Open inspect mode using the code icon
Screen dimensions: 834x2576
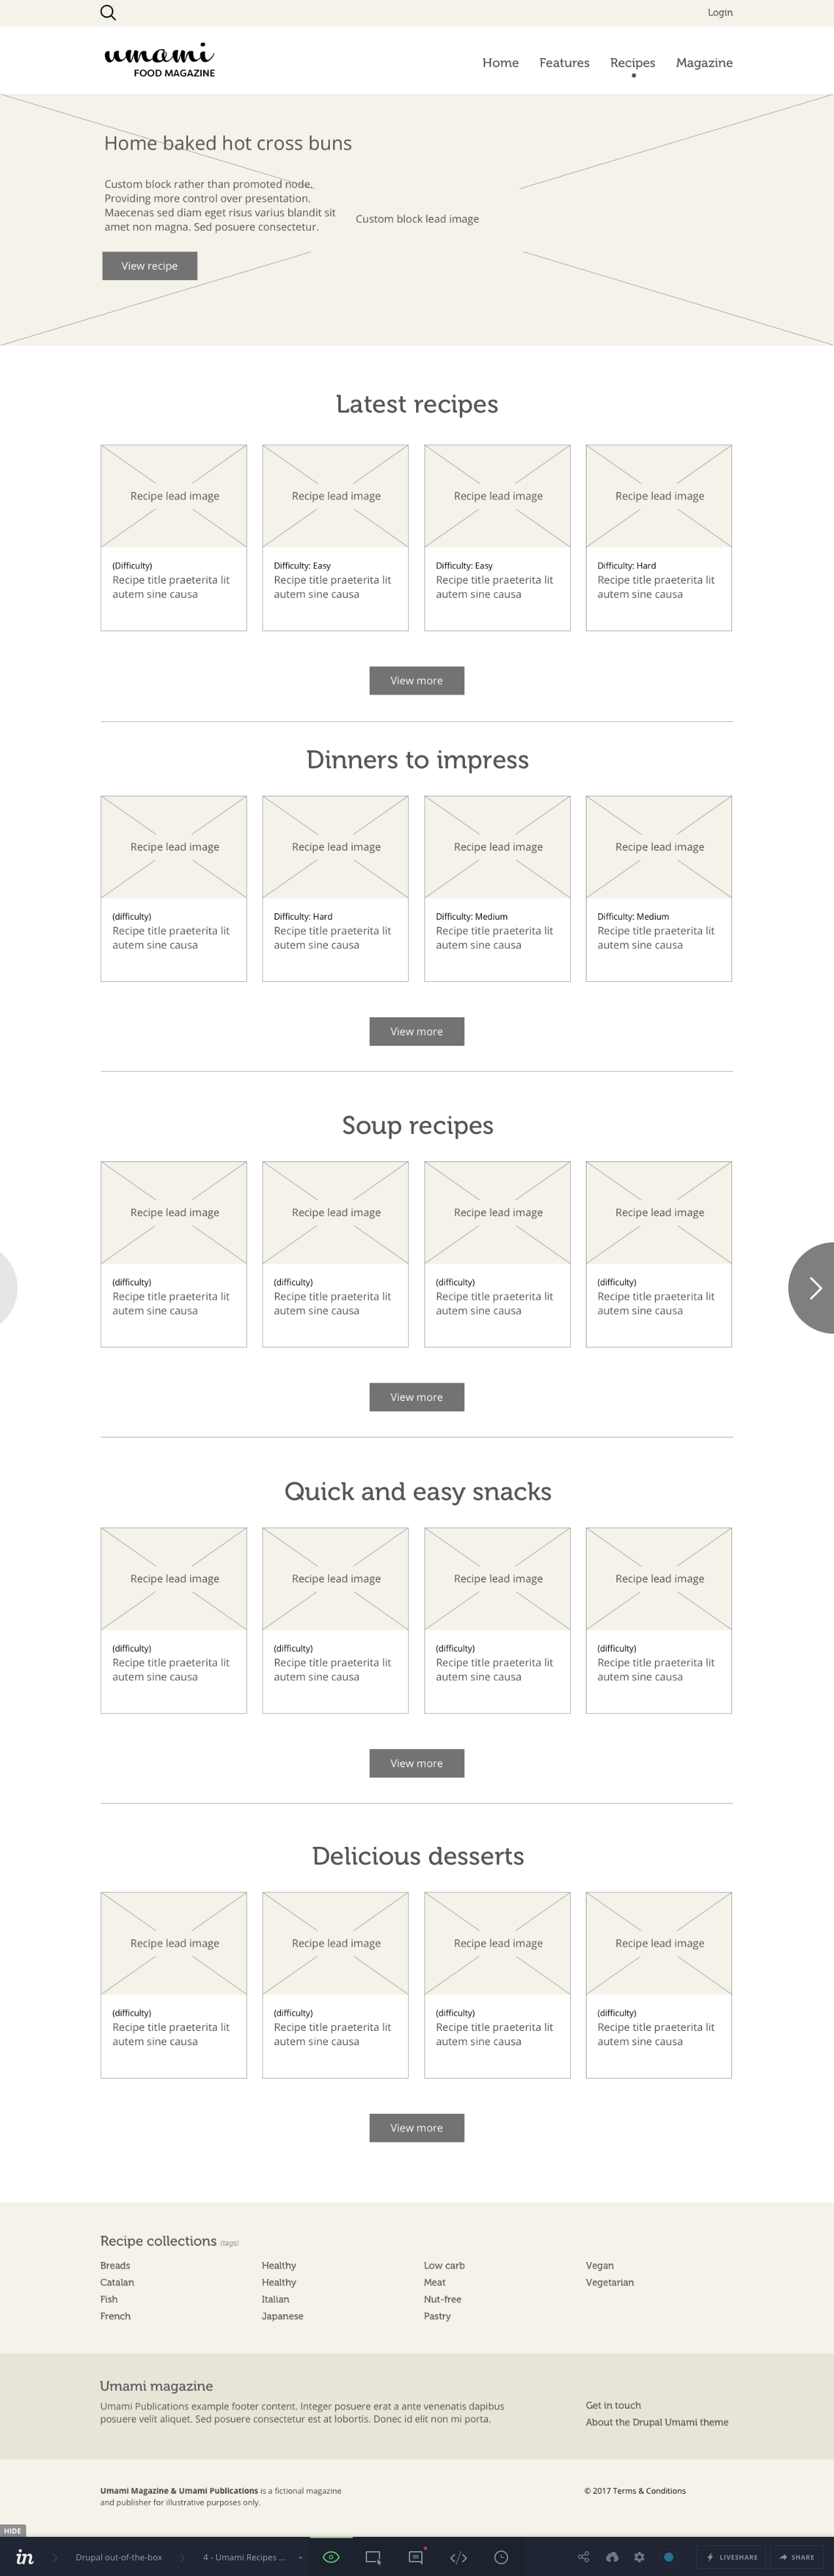coord(459,2557)
